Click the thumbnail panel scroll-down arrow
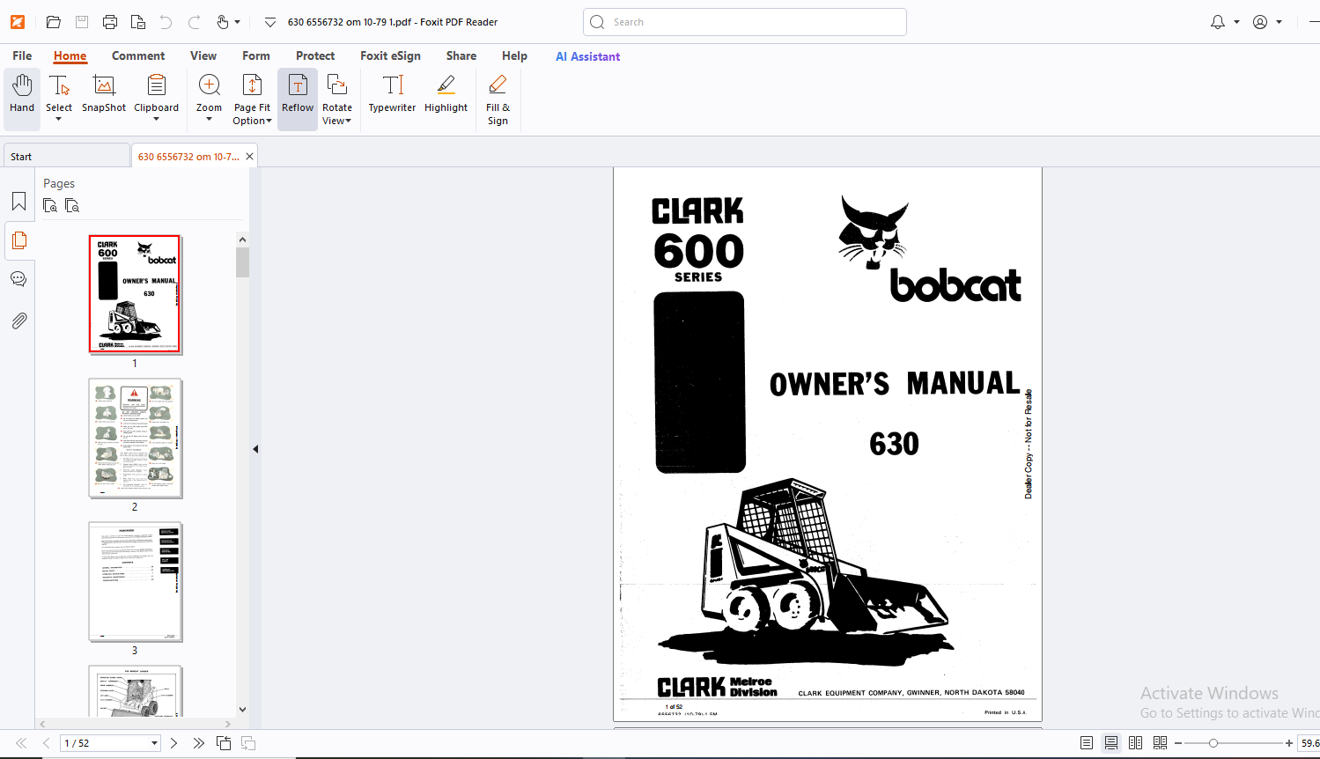 242,710
